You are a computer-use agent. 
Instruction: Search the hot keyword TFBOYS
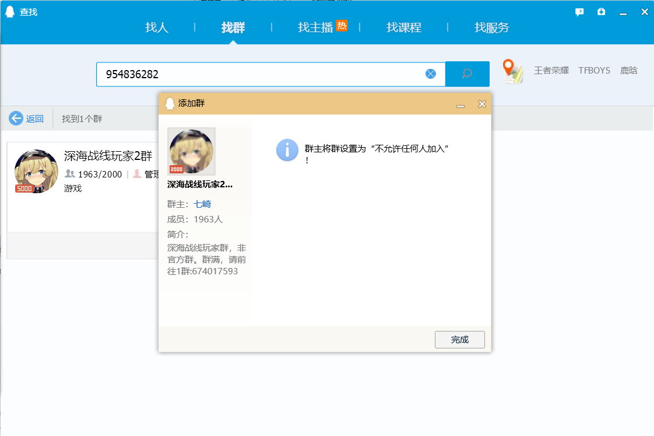click(x=594, y=70)
